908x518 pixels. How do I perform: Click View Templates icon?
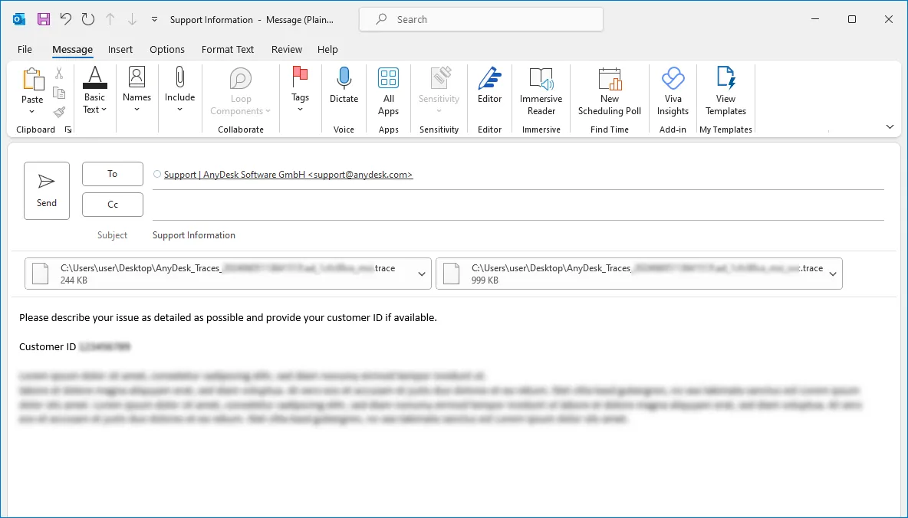tap(725, 90)
